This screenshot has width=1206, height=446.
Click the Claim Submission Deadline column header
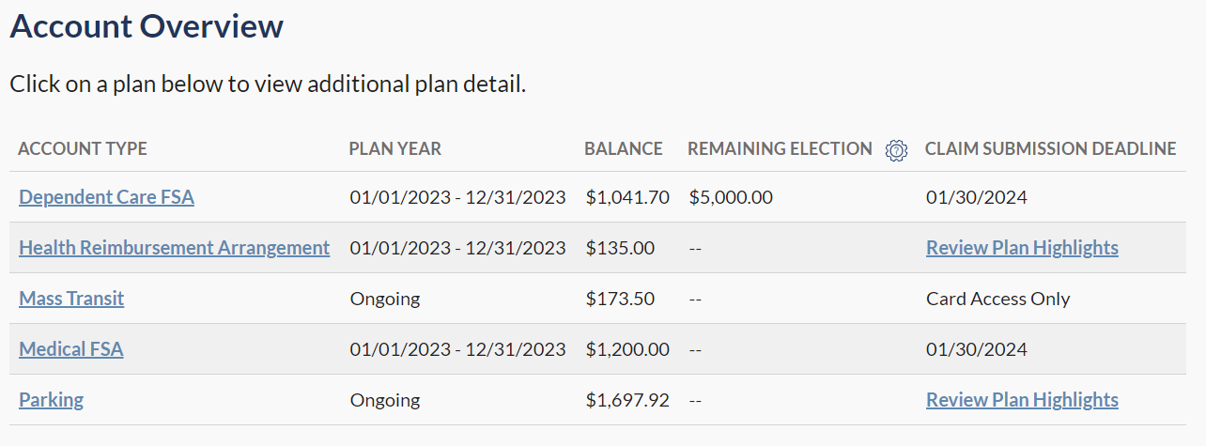[1050, 149]
